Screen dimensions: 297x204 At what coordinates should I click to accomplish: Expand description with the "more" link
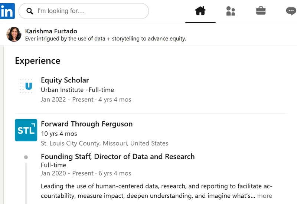pos(264,196)
